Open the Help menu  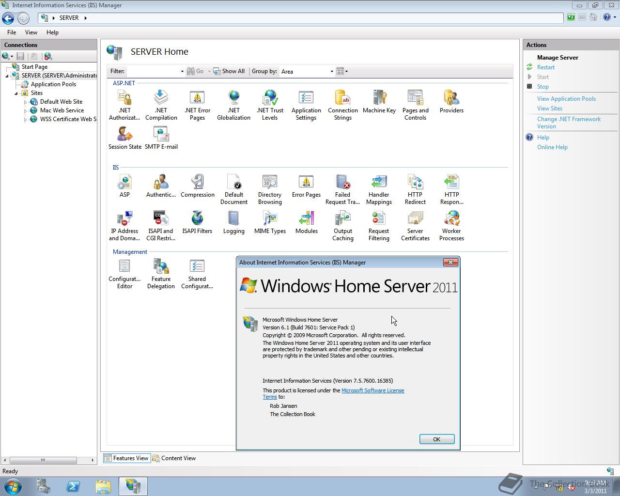coord(52,32)
